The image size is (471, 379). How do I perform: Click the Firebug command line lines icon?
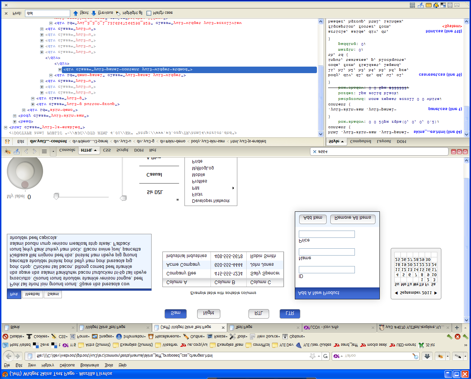44,151
